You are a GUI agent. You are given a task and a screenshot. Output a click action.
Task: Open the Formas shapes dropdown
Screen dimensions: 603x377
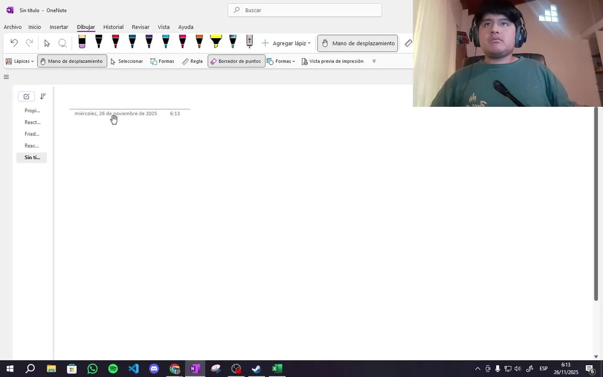tap(281, 61)
